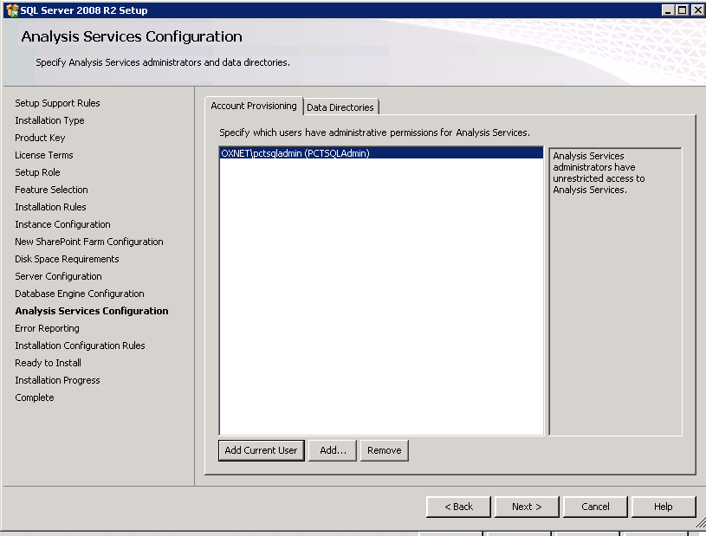Select the Account Provisioning tab
The width and height of the screenshot is (706, 536).
pos(254,106)
